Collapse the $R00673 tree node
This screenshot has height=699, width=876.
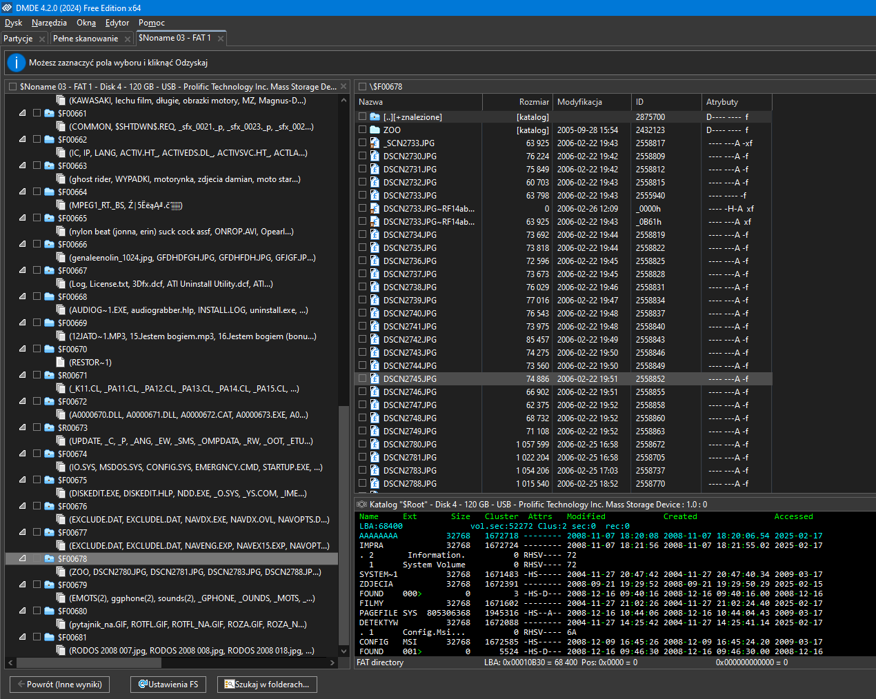click(x=22, y=427)
